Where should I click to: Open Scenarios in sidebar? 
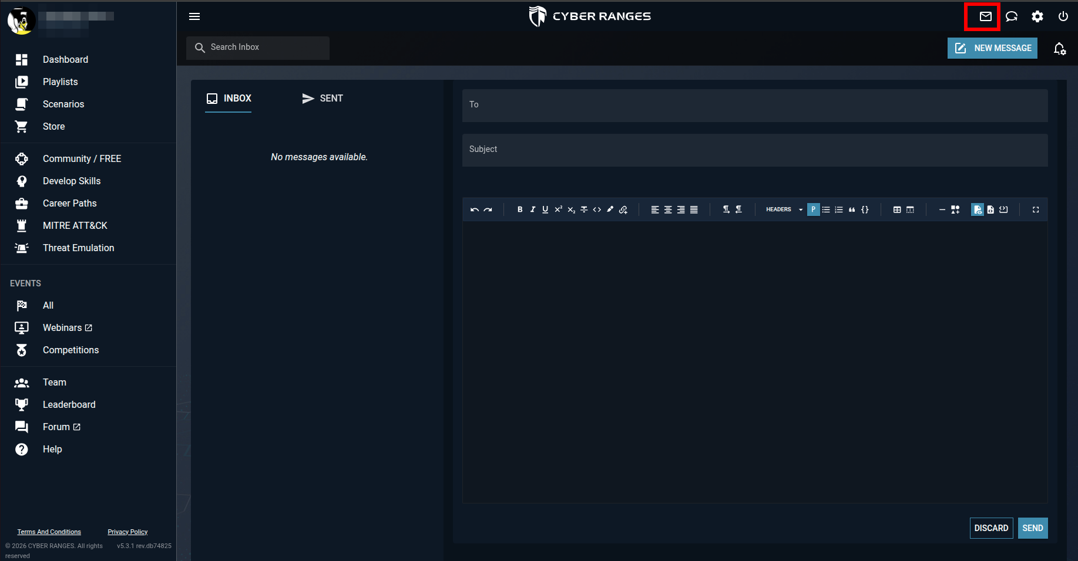[x=63, y=104]
